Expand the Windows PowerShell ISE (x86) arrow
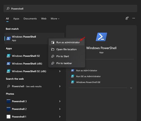This screenshot has width=141, height=121. (60, 71)
